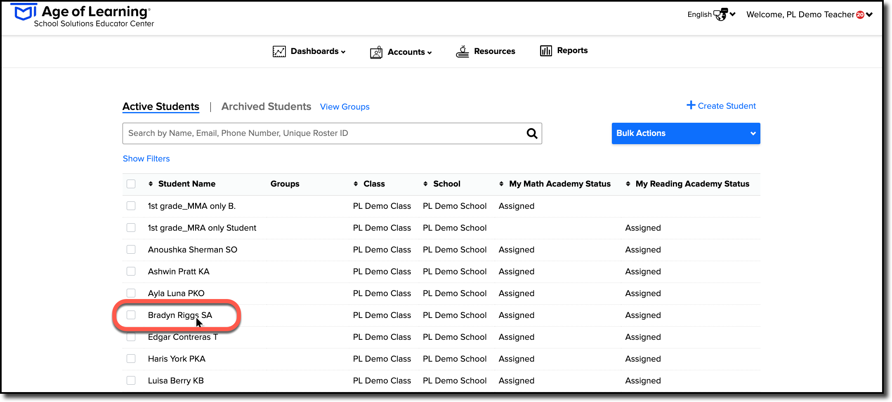Open Resources via its books icon
This screenshot has height=402, width=892.
(463, 51)
